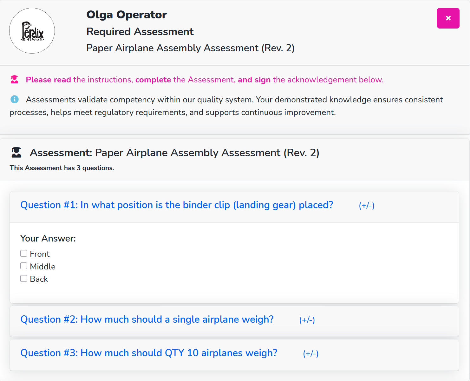Click the Perdix Software logo
This screenshot has width=470, height=381.
pos(32,31)
